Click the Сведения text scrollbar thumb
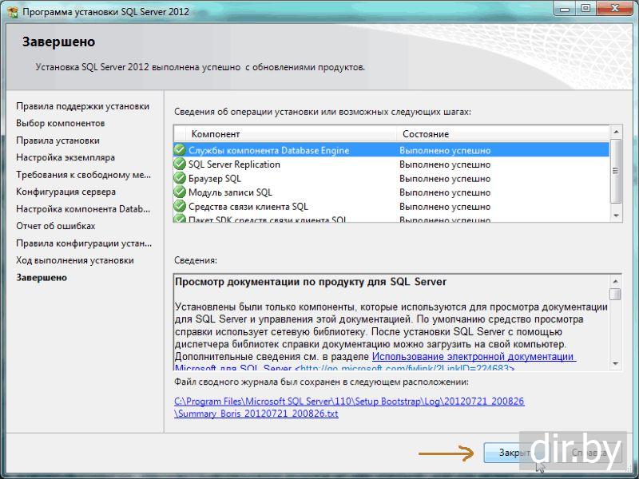Screen dimensions: 639x479 click(615, 294)
